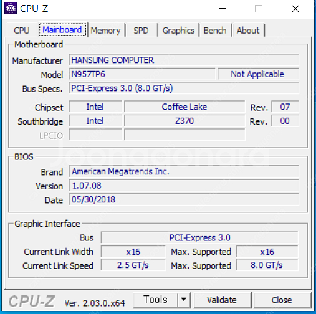The height and width of the screenshot is (314, 316).
Task: Click the Manufacturer field HANSUNG COMPUTER
Action: coord(184,60)
